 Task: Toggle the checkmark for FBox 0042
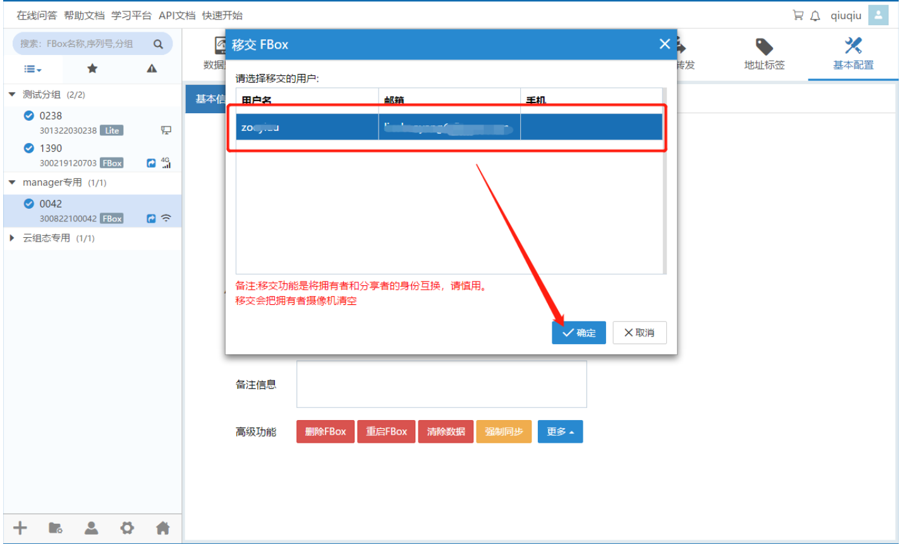click(28, 204)
